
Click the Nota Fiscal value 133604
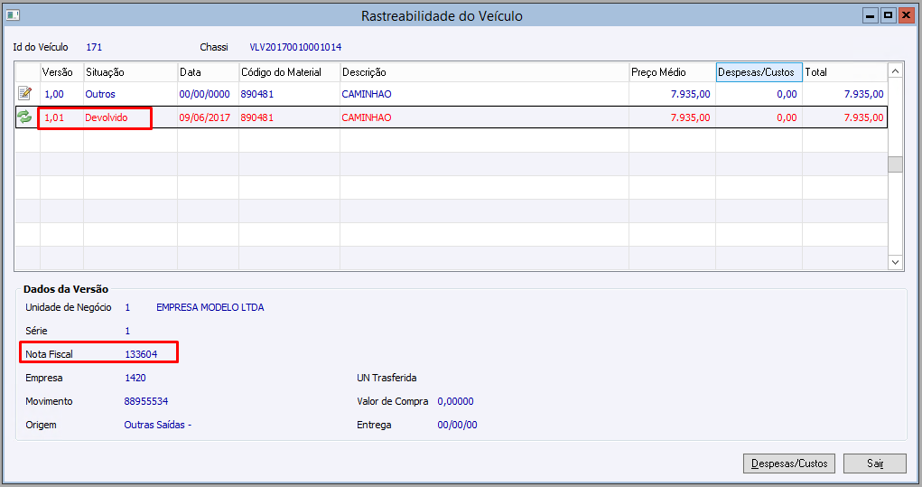[x=141, y=354]
